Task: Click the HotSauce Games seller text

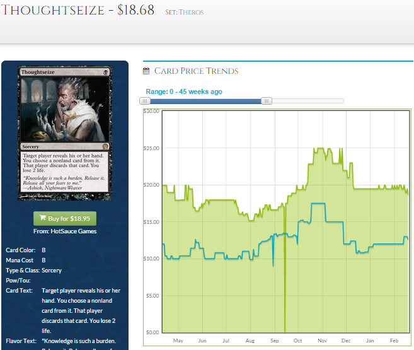Action: pyautogui.click(x=73, y=231)
